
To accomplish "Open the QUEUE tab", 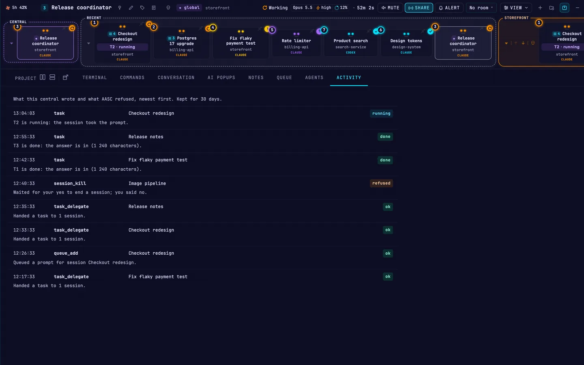I will (284, 77).
